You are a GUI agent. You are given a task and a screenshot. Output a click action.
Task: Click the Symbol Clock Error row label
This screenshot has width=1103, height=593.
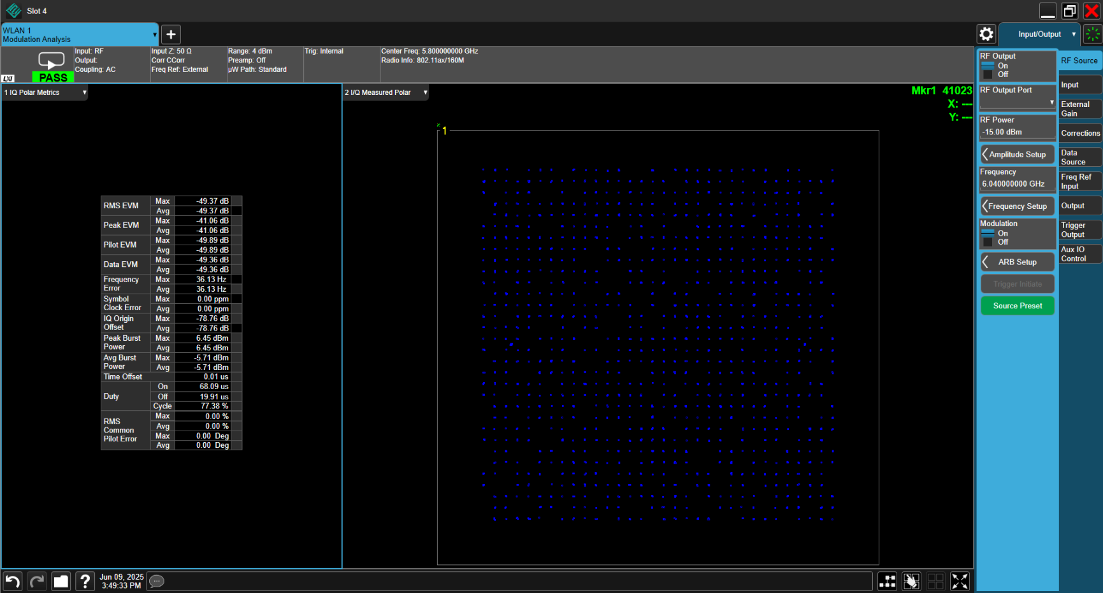(x=126, y=303)
